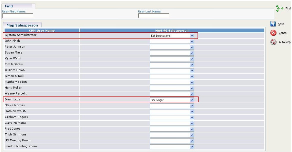The height and width of the screenshot is (152, 292).
Task: Click the MAS 90 Salesperson column header
Action: point(172,31)
